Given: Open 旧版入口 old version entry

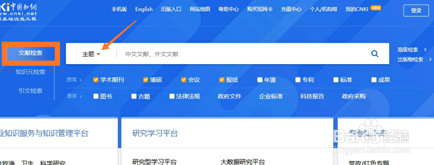Looking at the screenshot, I should point(171,9).
